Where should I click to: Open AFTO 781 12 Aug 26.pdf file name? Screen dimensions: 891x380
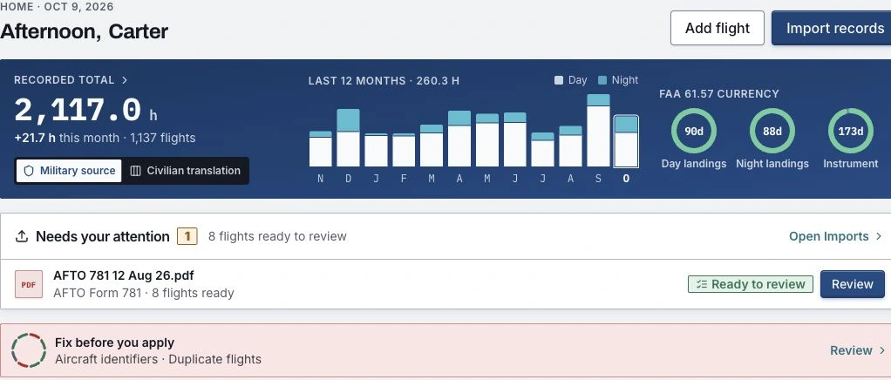[123, 275]
